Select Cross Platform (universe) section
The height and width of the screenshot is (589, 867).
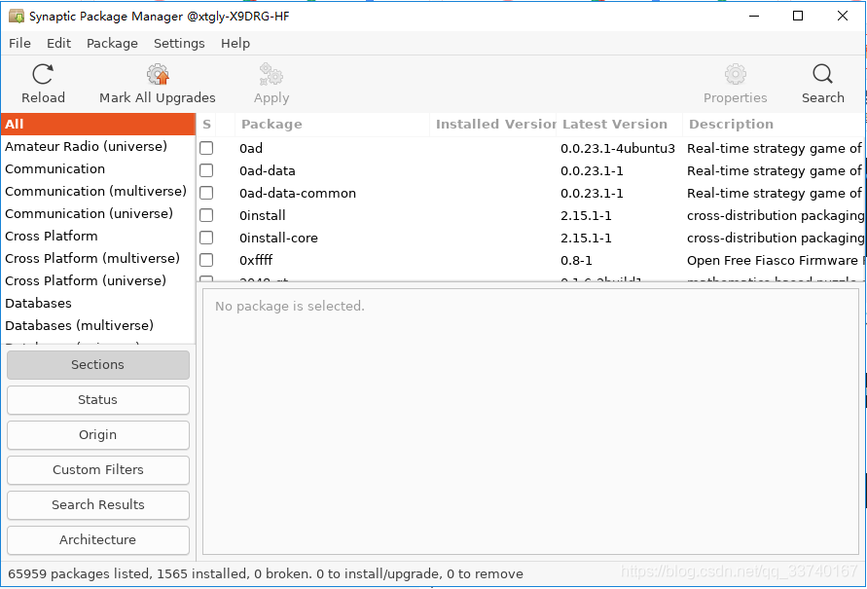(98, 280)
